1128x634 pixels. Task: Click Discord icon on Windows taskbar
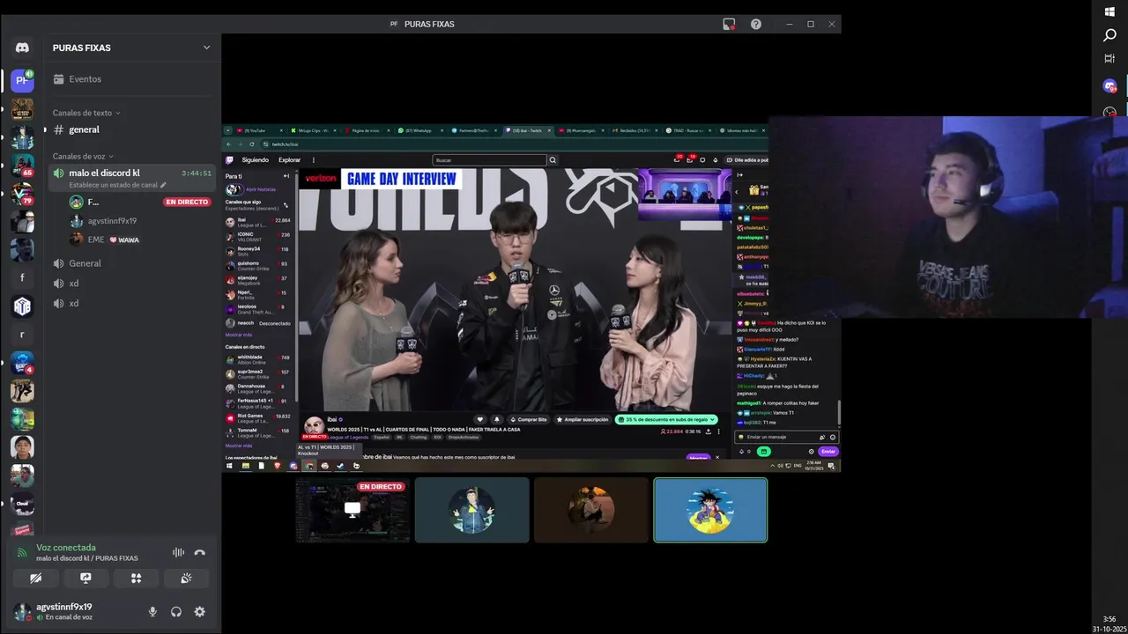[x=1109, y=86]
